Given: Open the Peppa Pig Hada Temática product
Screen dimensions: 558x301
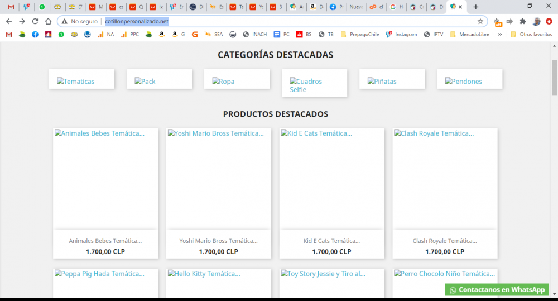Looking at the screenshot, I should click(105, 283).
